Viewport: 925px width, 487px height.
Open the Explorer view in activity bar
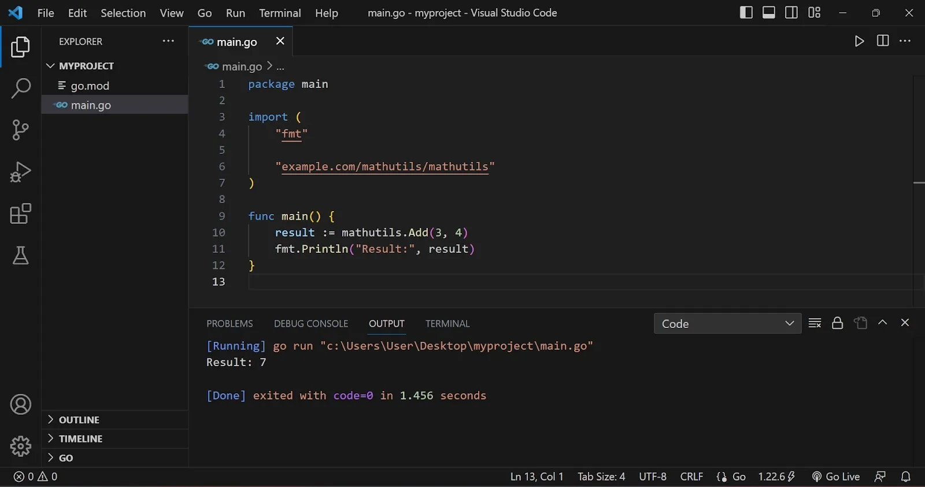coord(20,47)
